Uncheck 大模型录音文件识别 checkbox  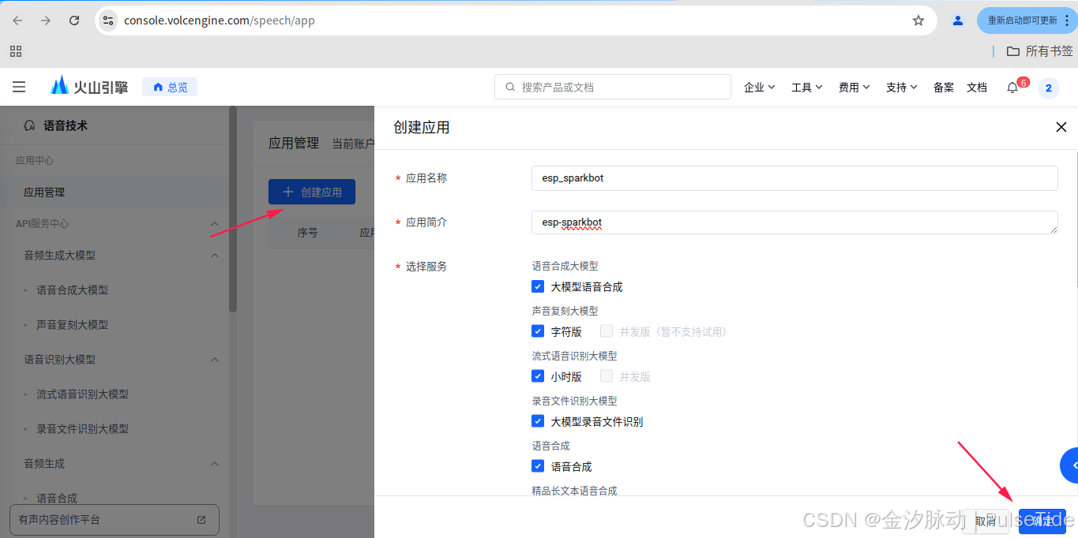538,421
